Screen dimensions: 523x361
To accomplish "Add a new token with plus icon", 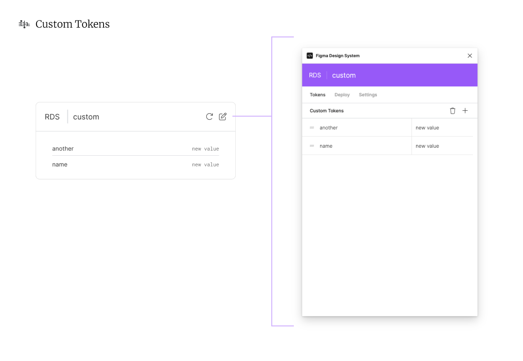I will [465, 111].
